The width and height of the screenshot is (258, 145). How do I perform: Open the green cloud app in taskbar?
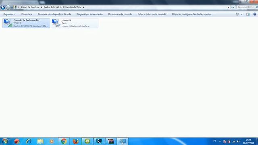[x=87, y=141]
